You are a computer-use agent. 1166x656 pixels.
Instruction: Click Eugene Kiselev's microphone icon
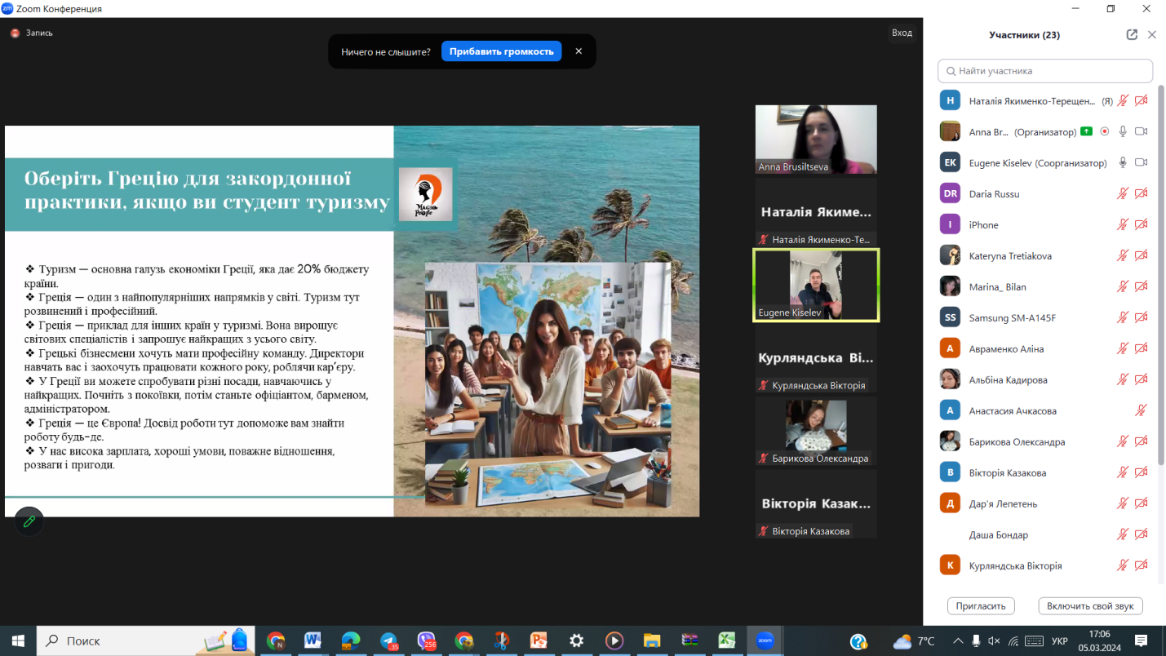[x=1123, y=162]
